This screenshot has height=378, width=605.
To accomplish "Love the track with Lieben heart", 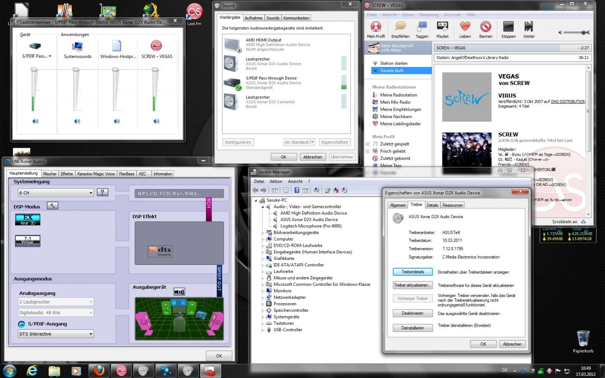I will [x=465, y=30].
